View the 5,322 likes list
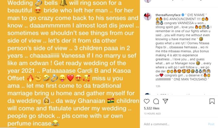 [x=152, y=108]
